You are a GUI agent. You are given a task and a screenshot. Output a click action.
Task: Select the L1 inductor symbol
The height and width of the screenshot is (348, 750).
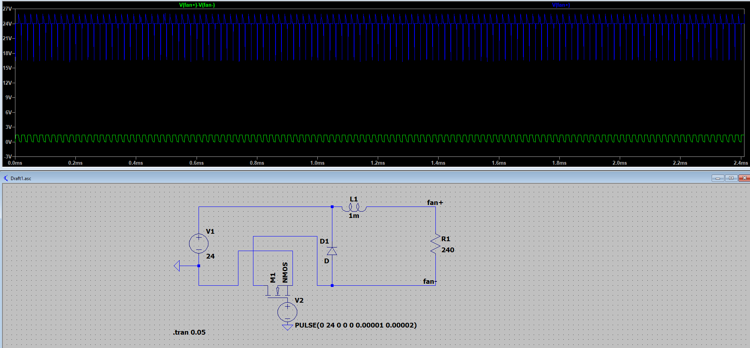click(x=354, y=207)
